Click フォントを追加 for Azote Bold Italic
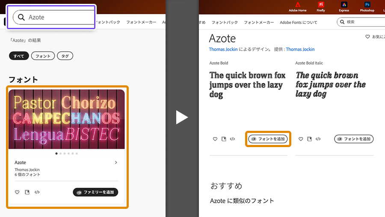The width and height of the screenshot is (385, 217). [354, 139]
